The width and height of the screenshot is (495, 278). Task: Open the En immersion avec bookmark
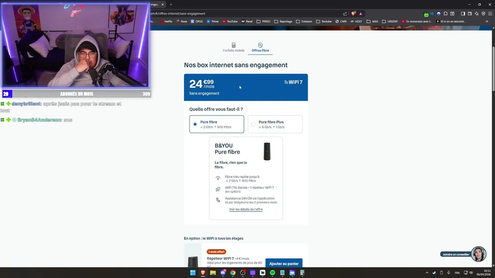pyautogui.click(x=416, y=22)
